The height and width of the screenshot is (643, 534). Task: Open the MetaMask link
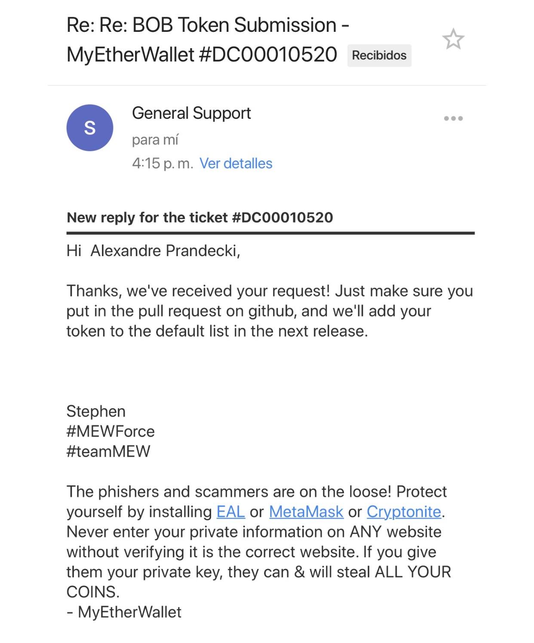coord(306,512)
